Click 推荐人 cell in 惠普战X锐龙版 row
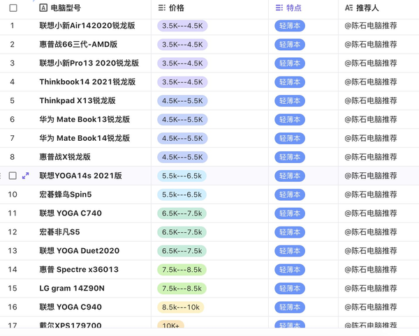419x336 pixels. [378, 157]
